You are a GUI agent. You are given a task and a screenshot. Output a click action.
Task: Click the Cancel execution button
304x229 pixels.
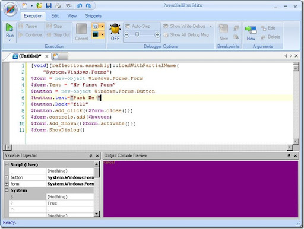point(81,32)
